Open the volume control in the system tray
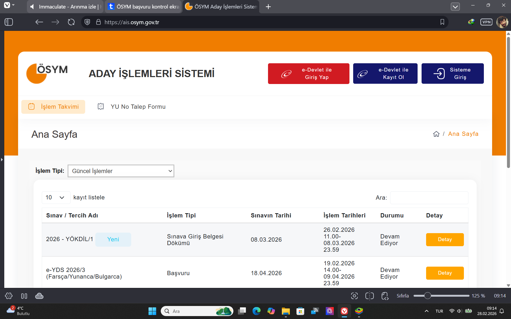 coord(459,311)
